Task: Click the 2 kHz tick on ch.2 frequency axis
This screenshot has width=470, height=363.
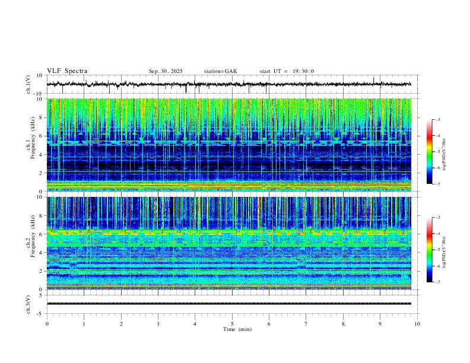Action: click(41, 271)
